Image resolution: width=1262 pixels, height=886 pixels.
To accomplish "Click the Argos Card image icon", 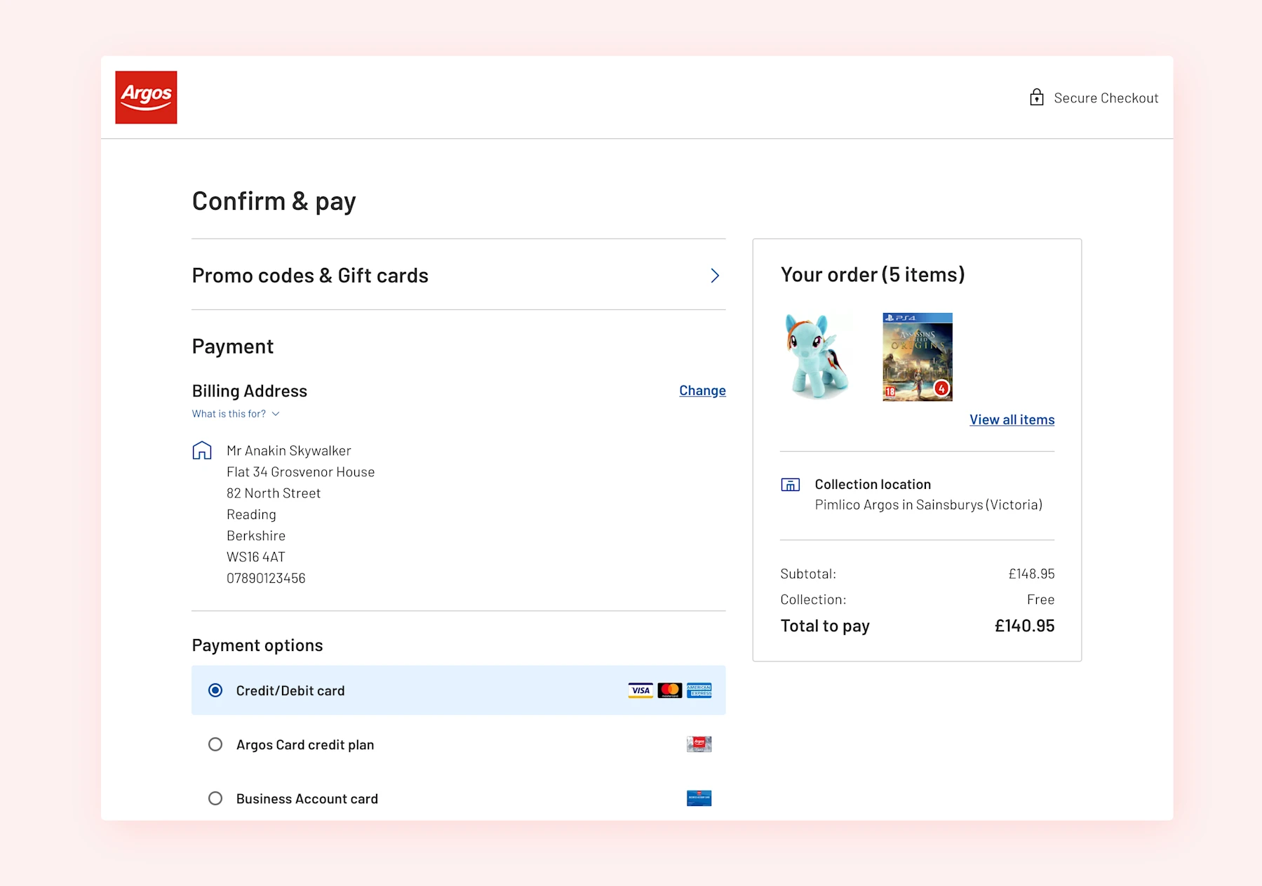I will click(x=699, y=744).
